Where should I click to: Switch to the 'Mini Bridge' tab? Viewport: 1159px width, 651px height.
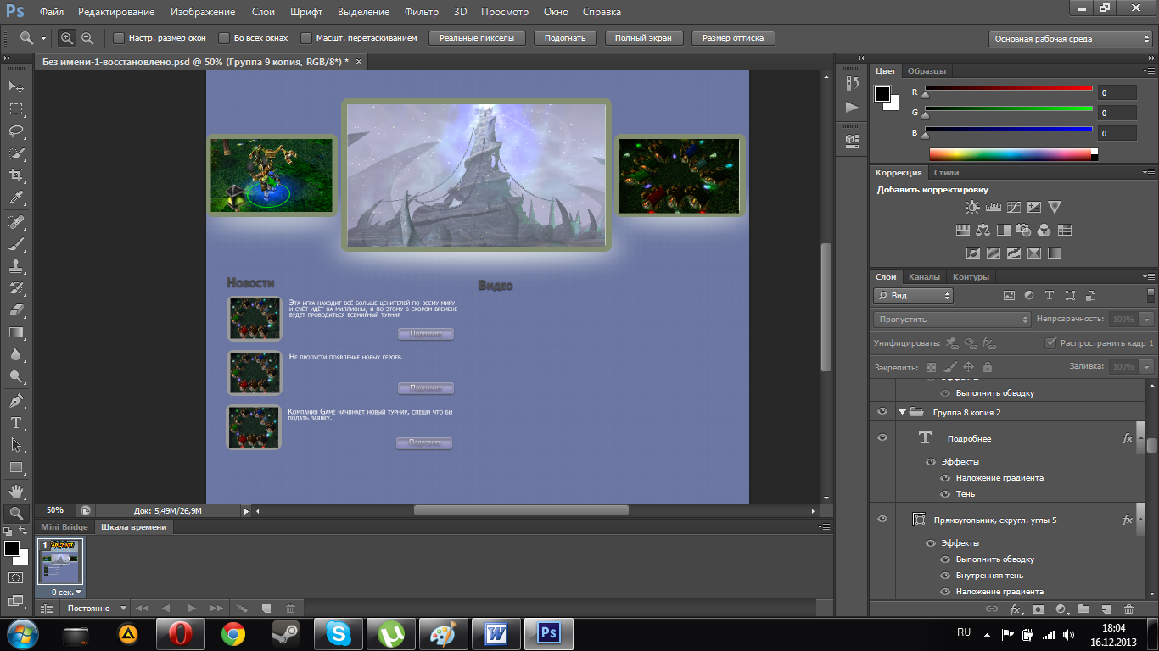(64, 526)
